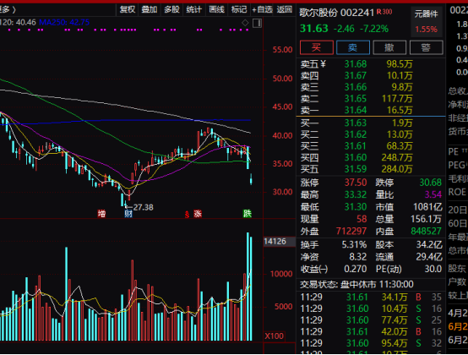Image resolution: width=468 pixels, height=355 pixels.
Task: Open the 统计 statistics menu item
Action: (x=194, y=9)
